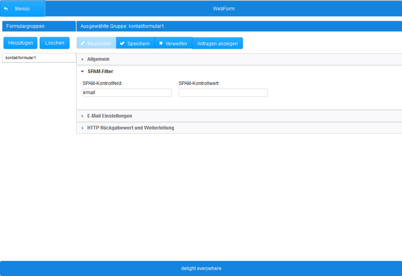Activate the Bearbeiten button
This screenshot has width=402, height=276.
point(96,43)
